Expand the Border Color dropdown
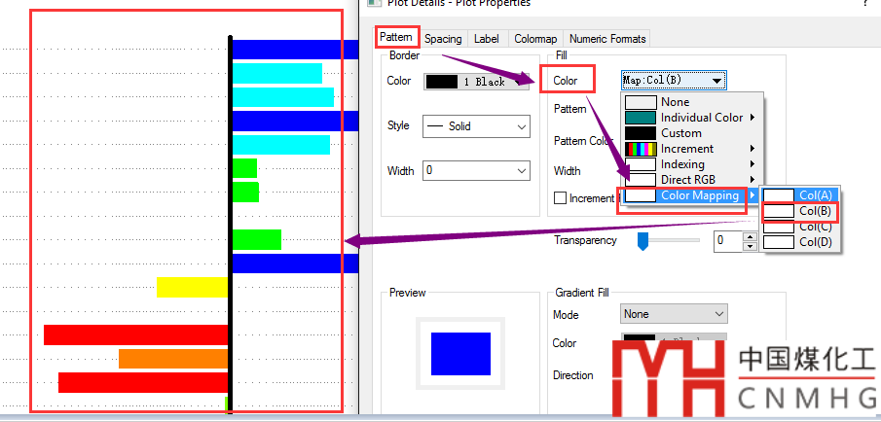The height and width of the screenshot is (422, 881). (x=477, y=82)
